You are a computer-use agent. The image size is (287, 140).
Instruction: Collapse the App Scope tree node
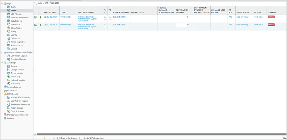pos(2,63)
